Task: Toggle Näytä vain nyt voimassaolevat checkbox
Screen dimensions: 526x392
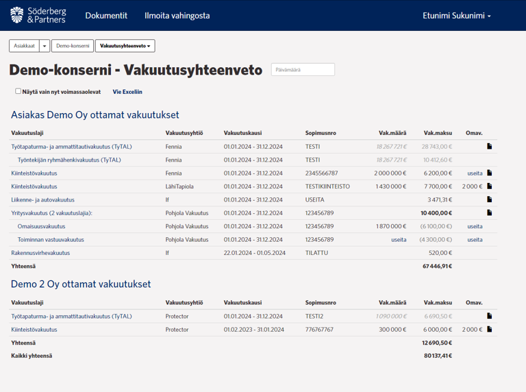Action: coord(18,91)
